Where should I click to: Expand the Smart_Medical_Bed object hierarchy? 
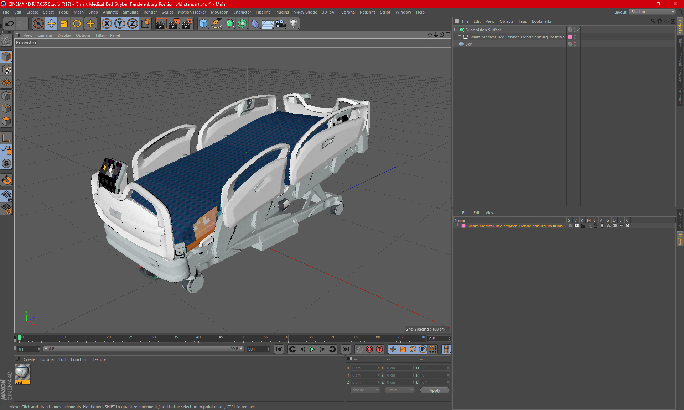coord(460,37)
